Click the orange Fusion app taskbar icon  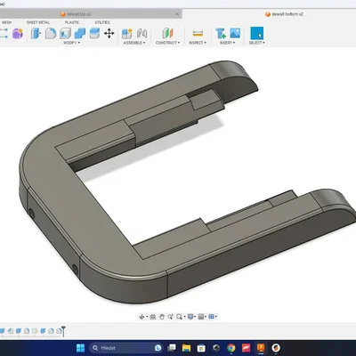pos(261,348)
